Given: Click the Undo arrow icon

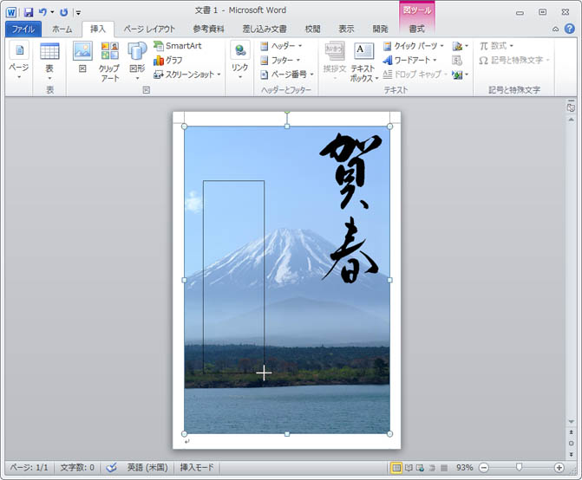Looking at the screenshot, I should (43, 12).
